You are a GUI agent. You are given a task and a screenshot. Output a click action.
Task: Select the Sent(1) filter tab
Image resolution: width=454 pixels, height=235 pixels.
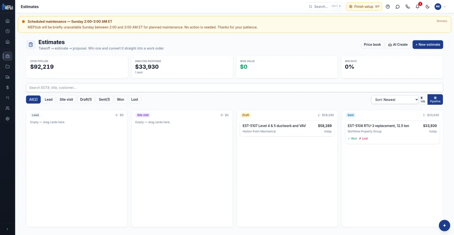pos(104,99)
